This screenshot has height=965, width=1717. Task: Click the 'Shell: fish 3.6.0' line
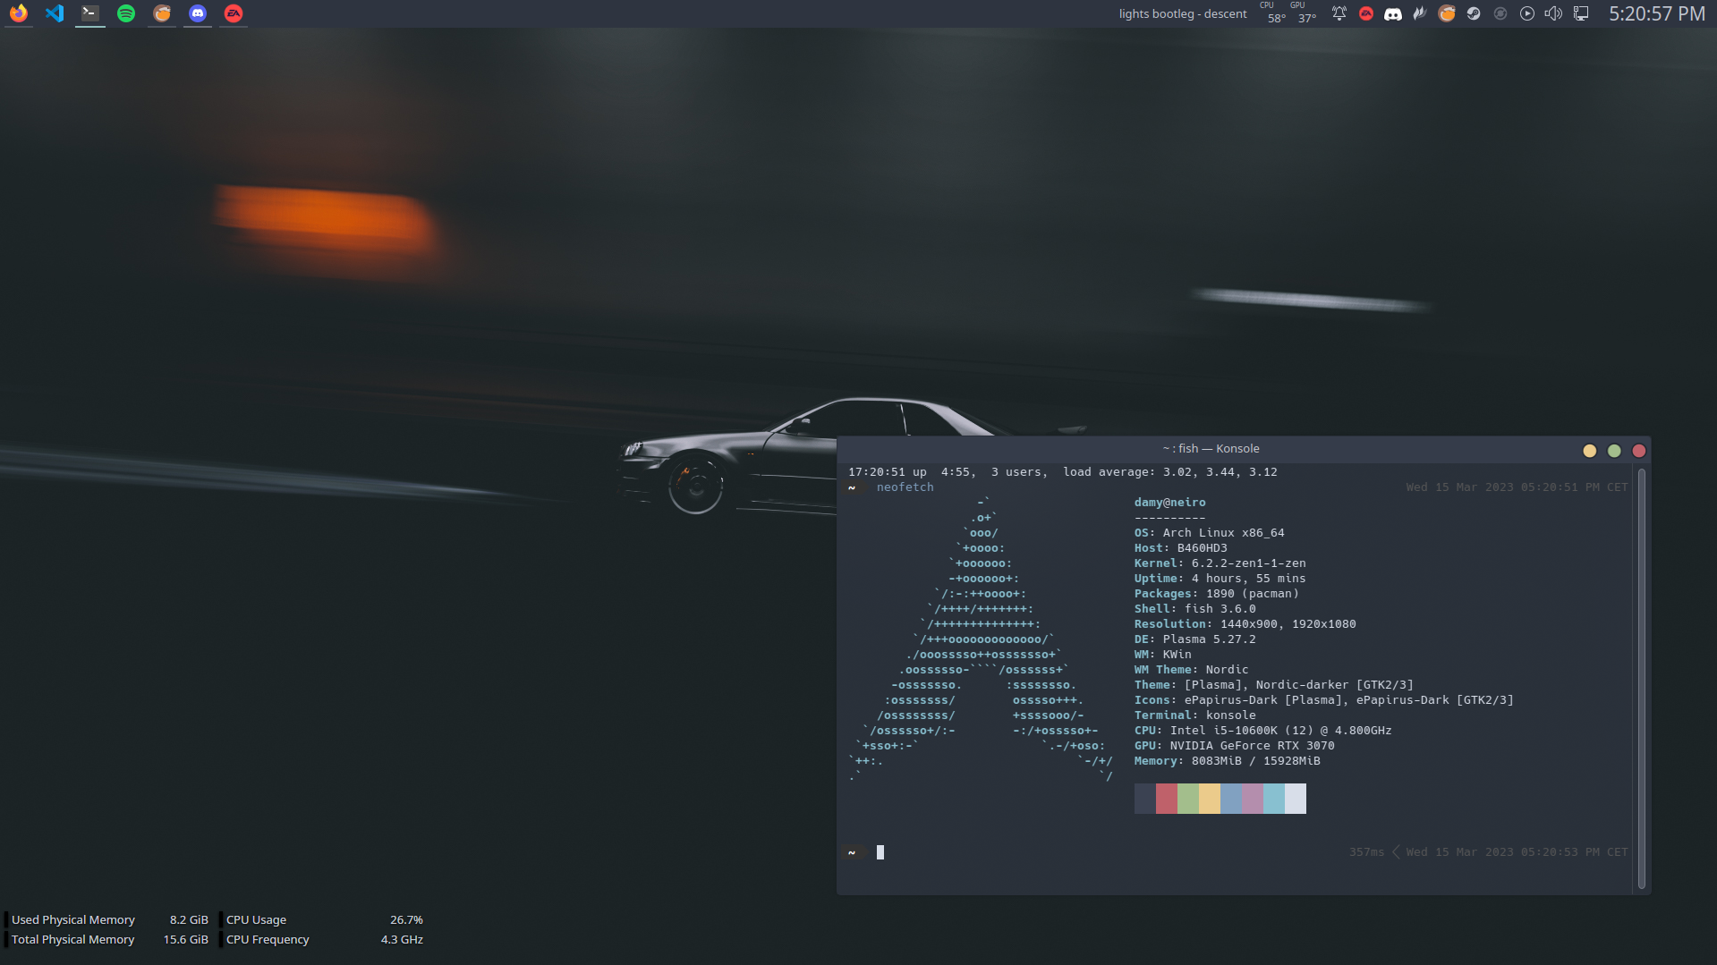[1194, 609]
